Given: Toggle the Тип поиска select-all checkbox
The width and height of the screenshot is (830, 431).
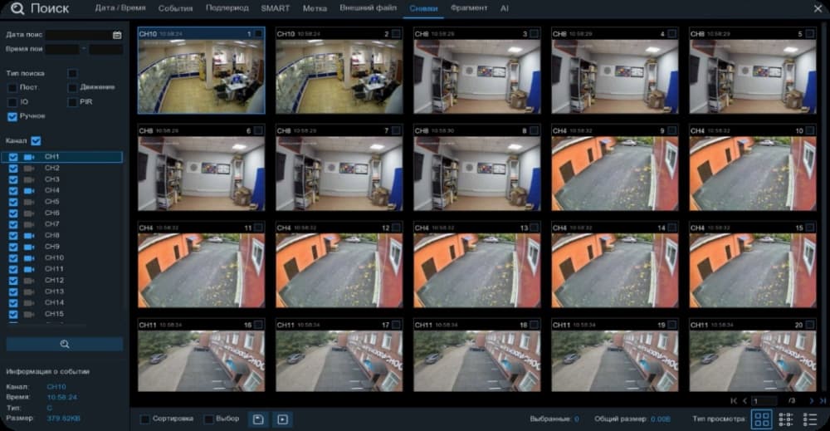Looking at the screenshot, I should click(72, 73).
